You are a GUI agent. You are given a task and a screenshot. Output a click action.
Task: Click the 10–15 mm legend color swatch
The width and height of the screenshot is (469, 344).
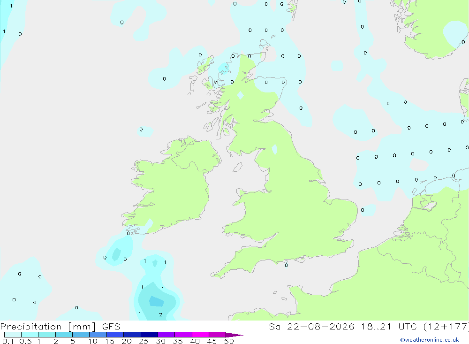[x=98, y=335]
